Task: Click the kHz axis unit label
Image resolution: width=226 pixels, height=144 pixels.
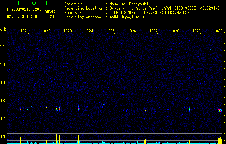Action: (3, 29)
